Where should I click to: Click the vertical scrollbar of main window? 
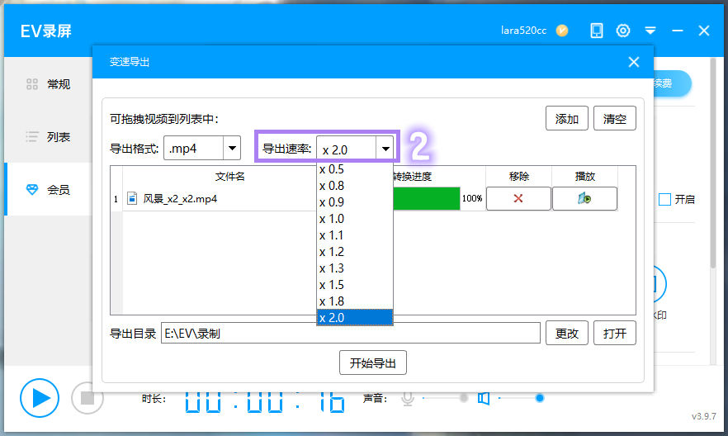click(x=713, y=163)
